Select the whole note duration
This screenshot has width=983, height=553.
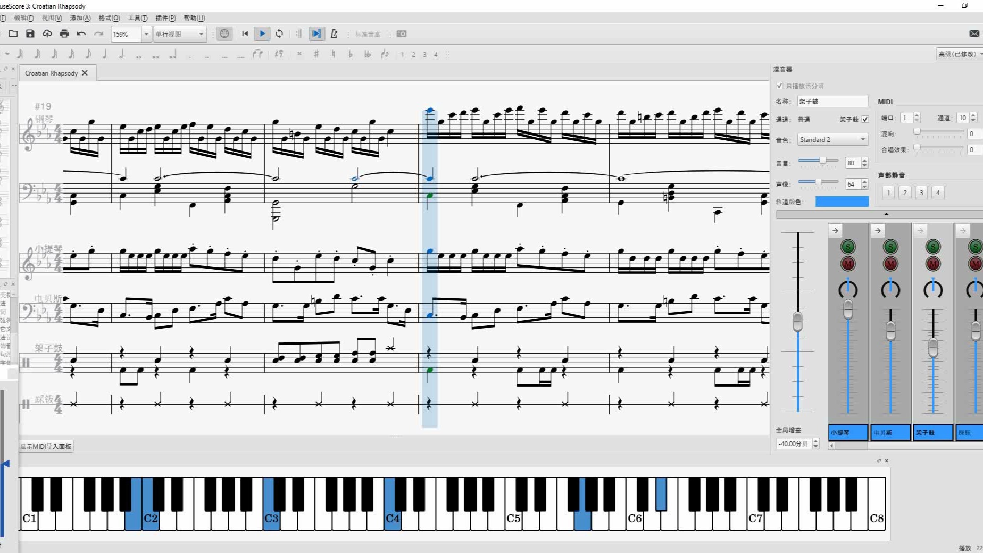pos(139,56)
